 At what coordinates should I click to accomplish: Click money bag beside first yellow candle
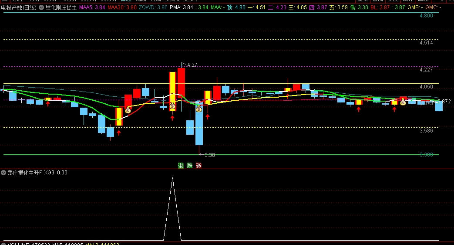[x=128, y=110]
